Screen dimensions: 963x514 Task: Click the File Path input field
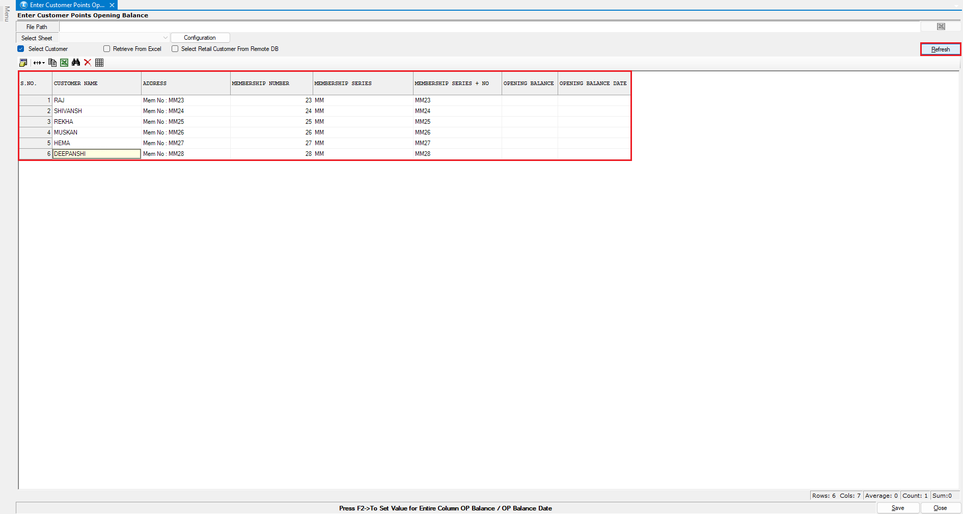pyautogui.click(x=489, y=26)
